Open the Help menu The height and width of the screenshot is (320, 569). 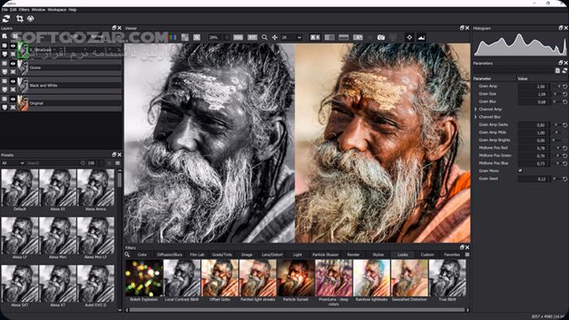(x=72, y=10)
